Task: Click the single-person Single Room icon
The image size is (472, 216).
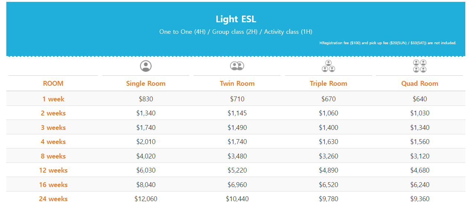Action: pyautogui.click(x=146, y=66)
